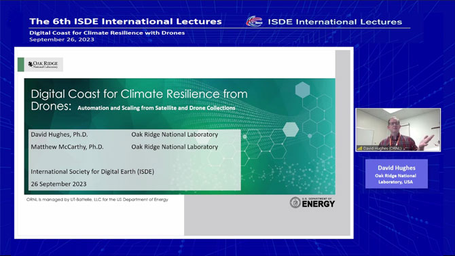Viewport: 455px width, 256px height.
Task: Click 'The 6th ISDE International Lectures' heading
Action: tap(126, 22)
